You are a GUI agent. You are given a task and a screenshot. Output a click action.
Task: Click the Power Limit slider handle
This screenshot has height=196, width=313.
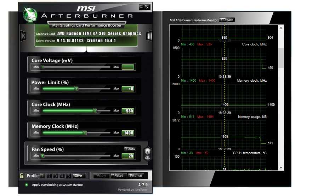pos(76,88)
